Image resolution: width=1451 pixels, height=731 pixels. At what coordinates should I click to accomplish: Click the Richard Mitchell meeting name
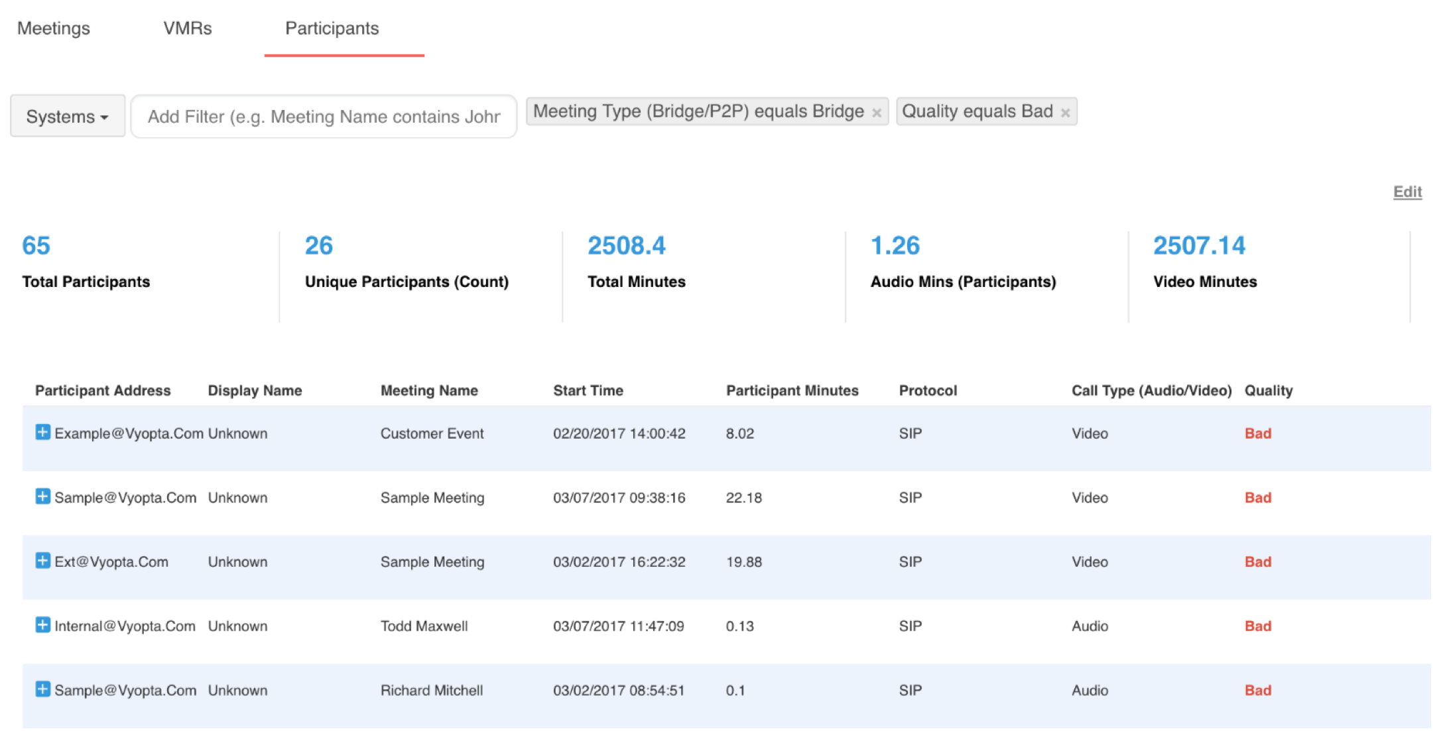point(431,691)
